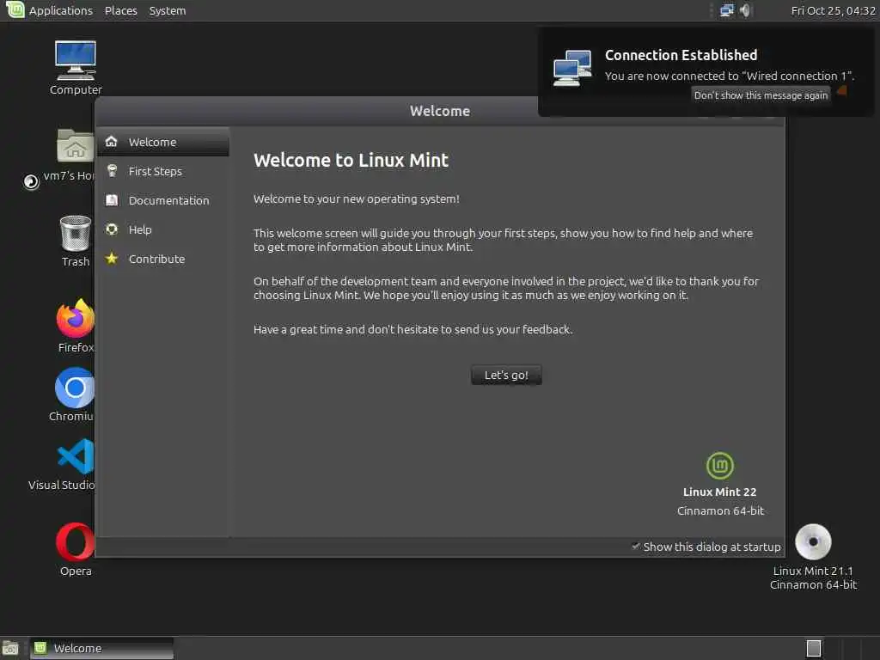The width and height of the screenshot is (880, 660).
Task: Select Contribute in the sidebar
Action: coord(162,258)
